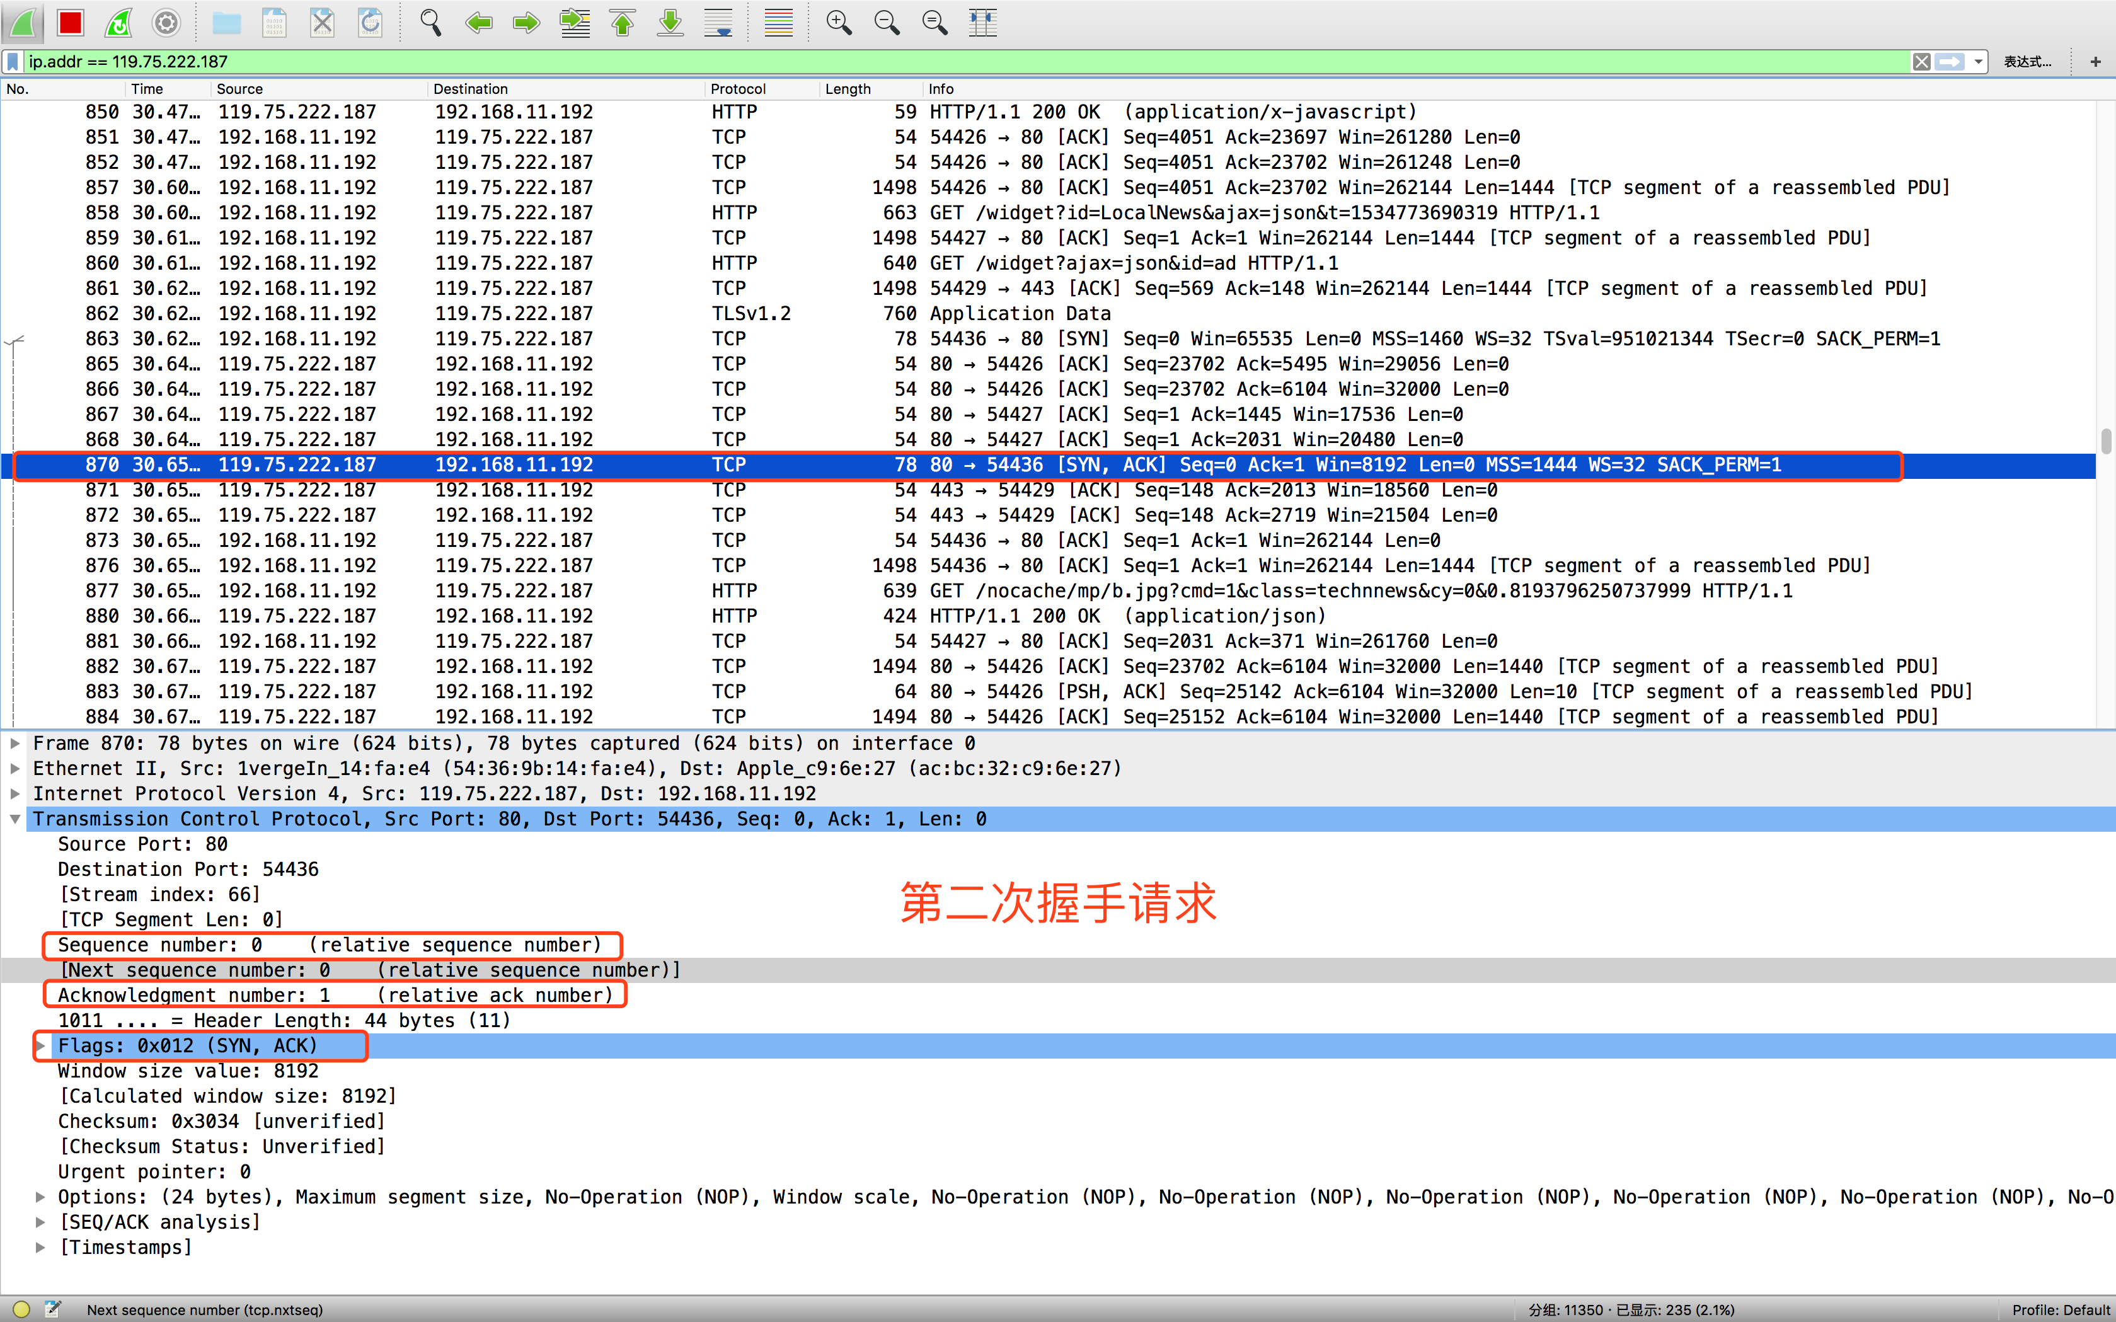Jump to the first packet
2116x1322 pixels.
tap(623, 23)
